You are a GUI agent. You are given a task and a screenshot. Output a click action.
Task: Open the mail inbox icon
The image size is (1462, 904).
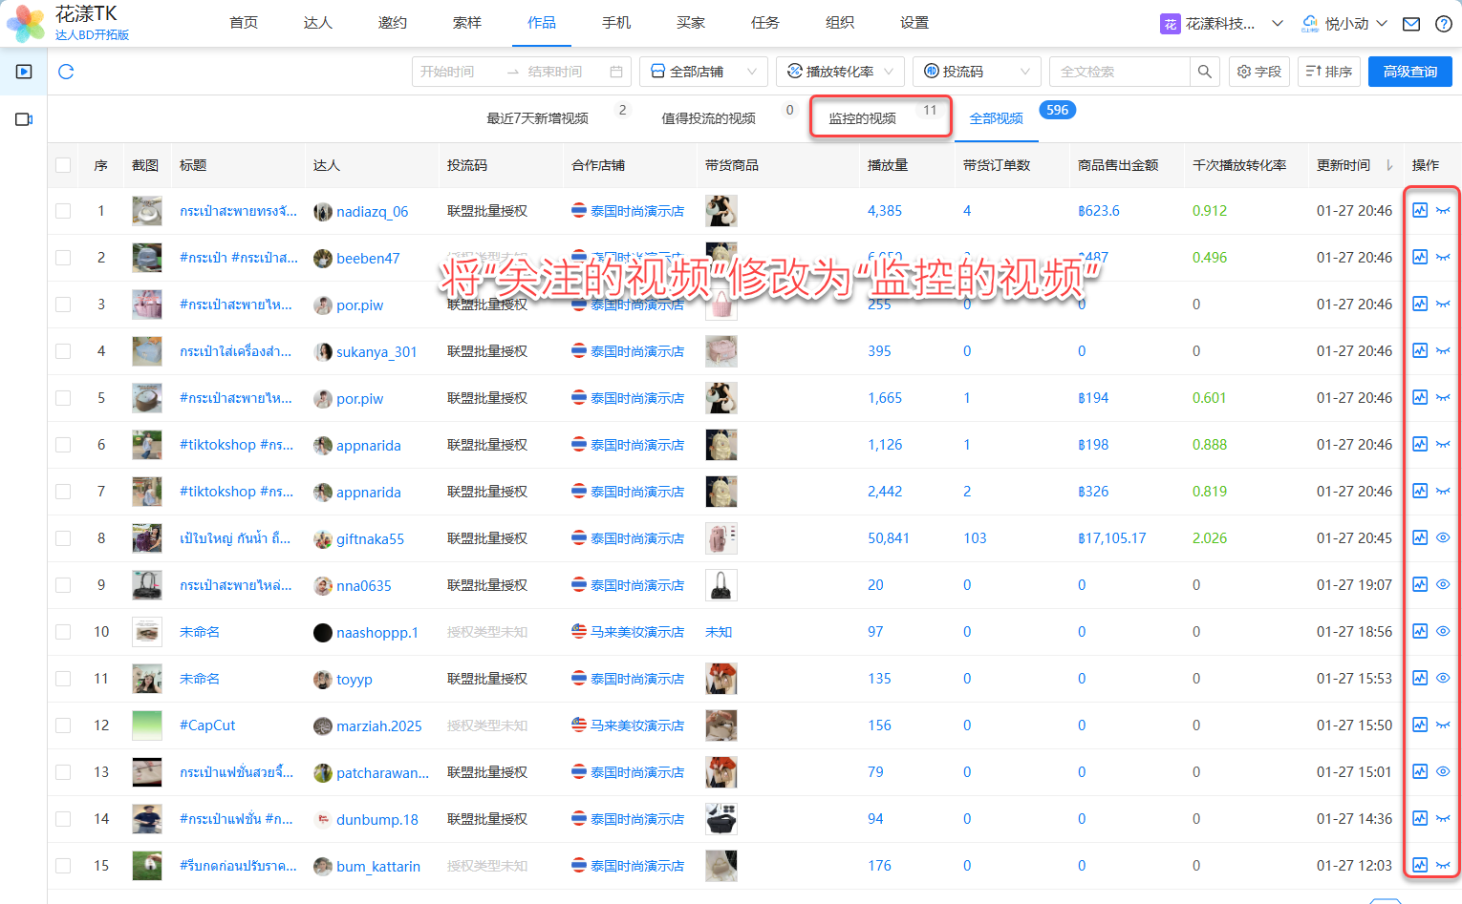1411,24
